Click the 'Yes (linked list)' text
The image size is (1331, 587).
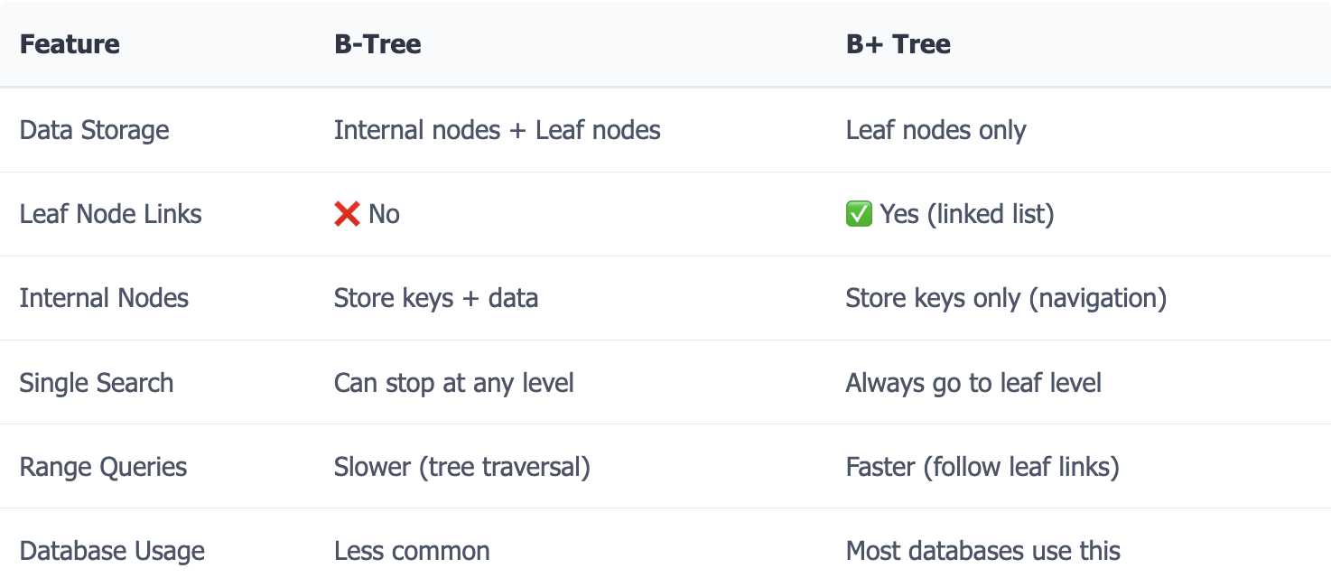[x=967, y=214]
